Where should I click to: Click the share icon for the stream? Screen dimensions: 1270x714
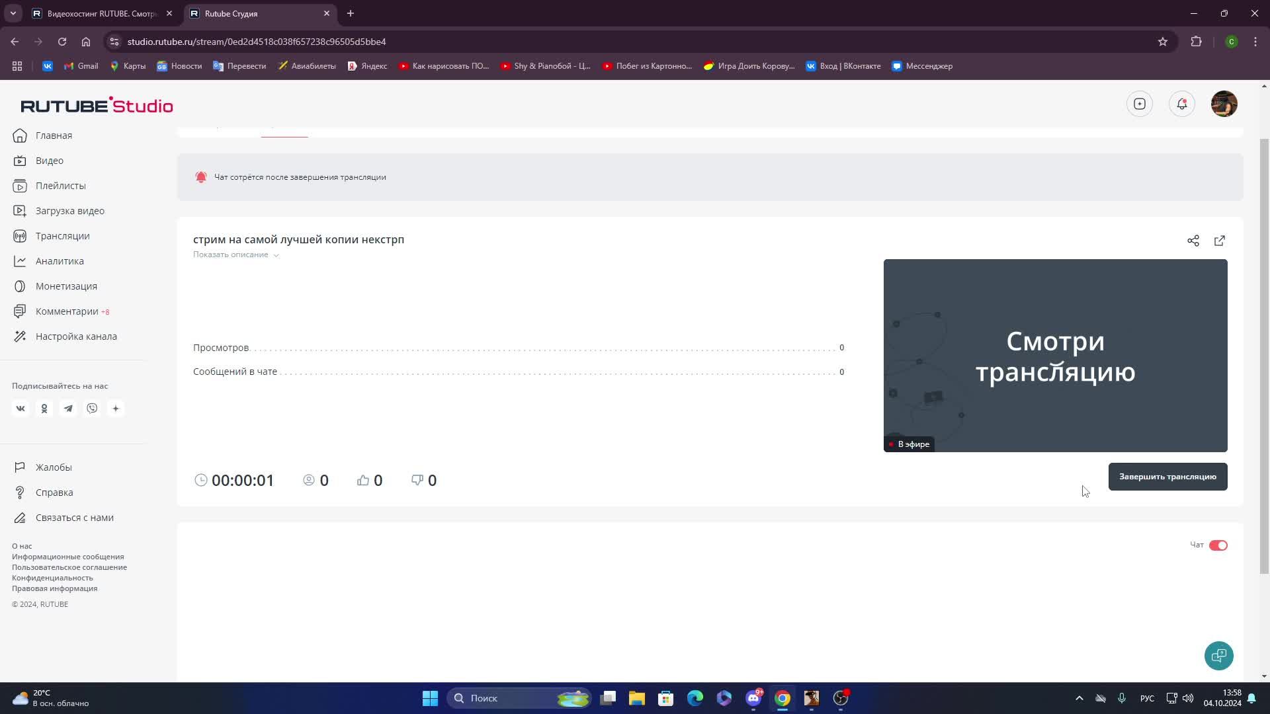[1193, 241]
